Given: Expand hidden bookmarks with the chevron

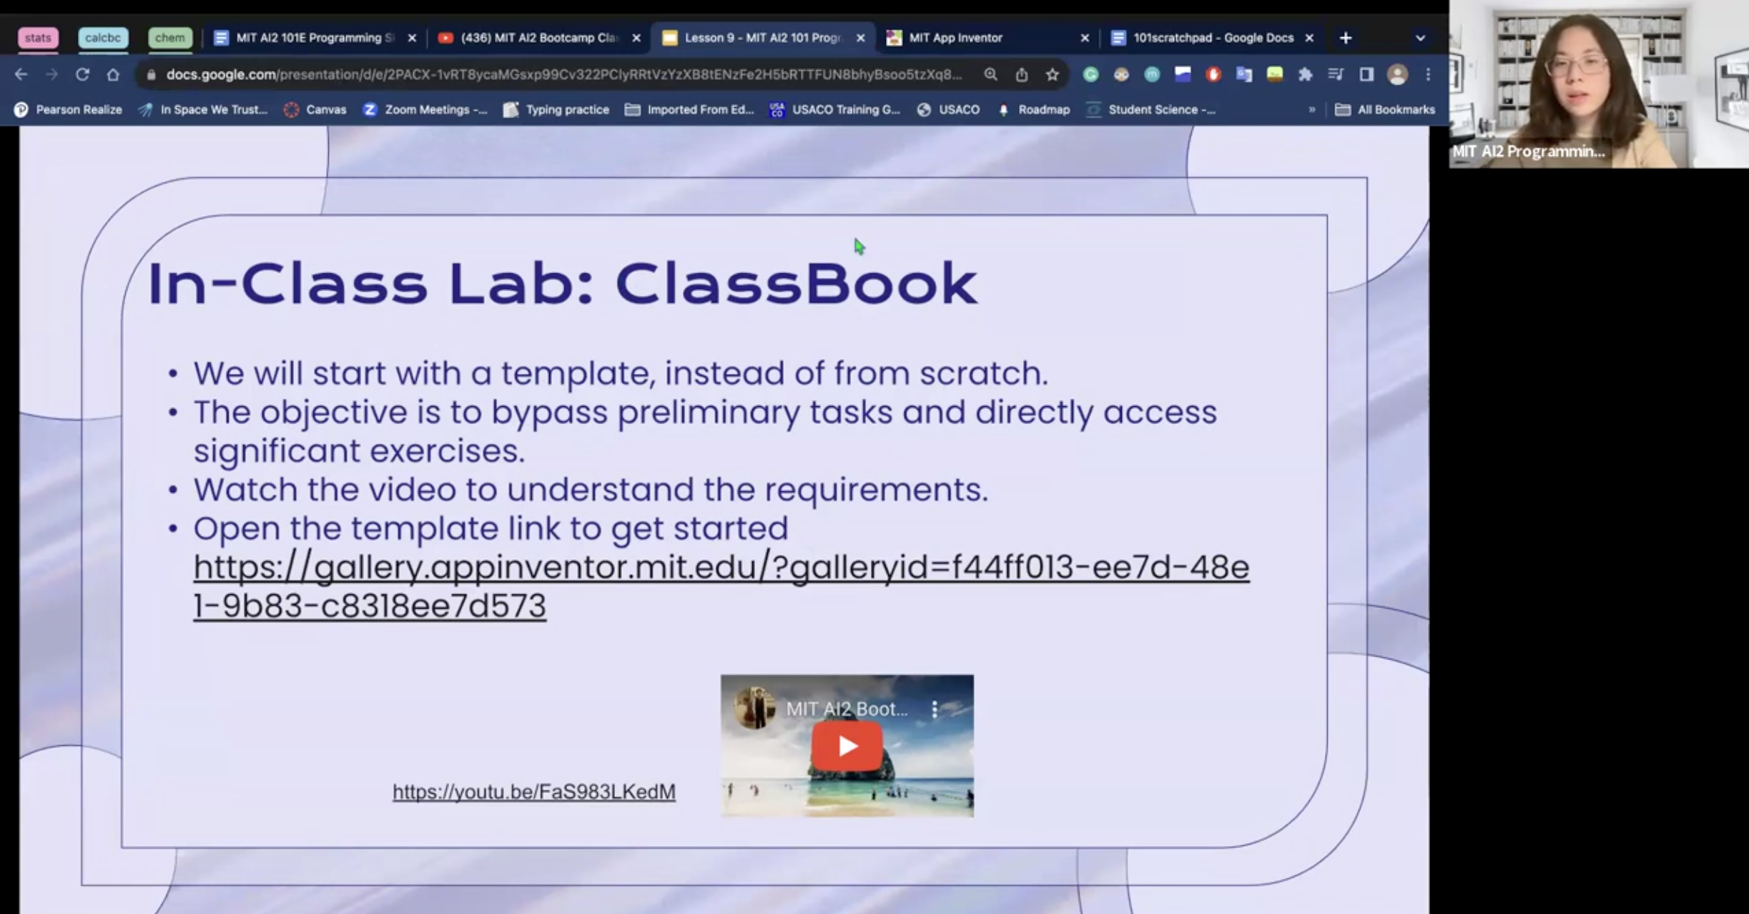Looking at the screenshot, I should pyautogui.click(x=1312, y=109).
